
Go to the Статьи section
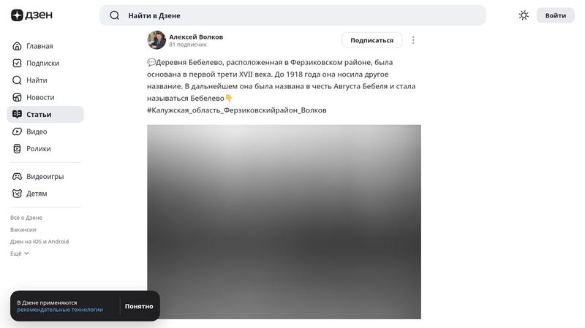tap(45, 115)
